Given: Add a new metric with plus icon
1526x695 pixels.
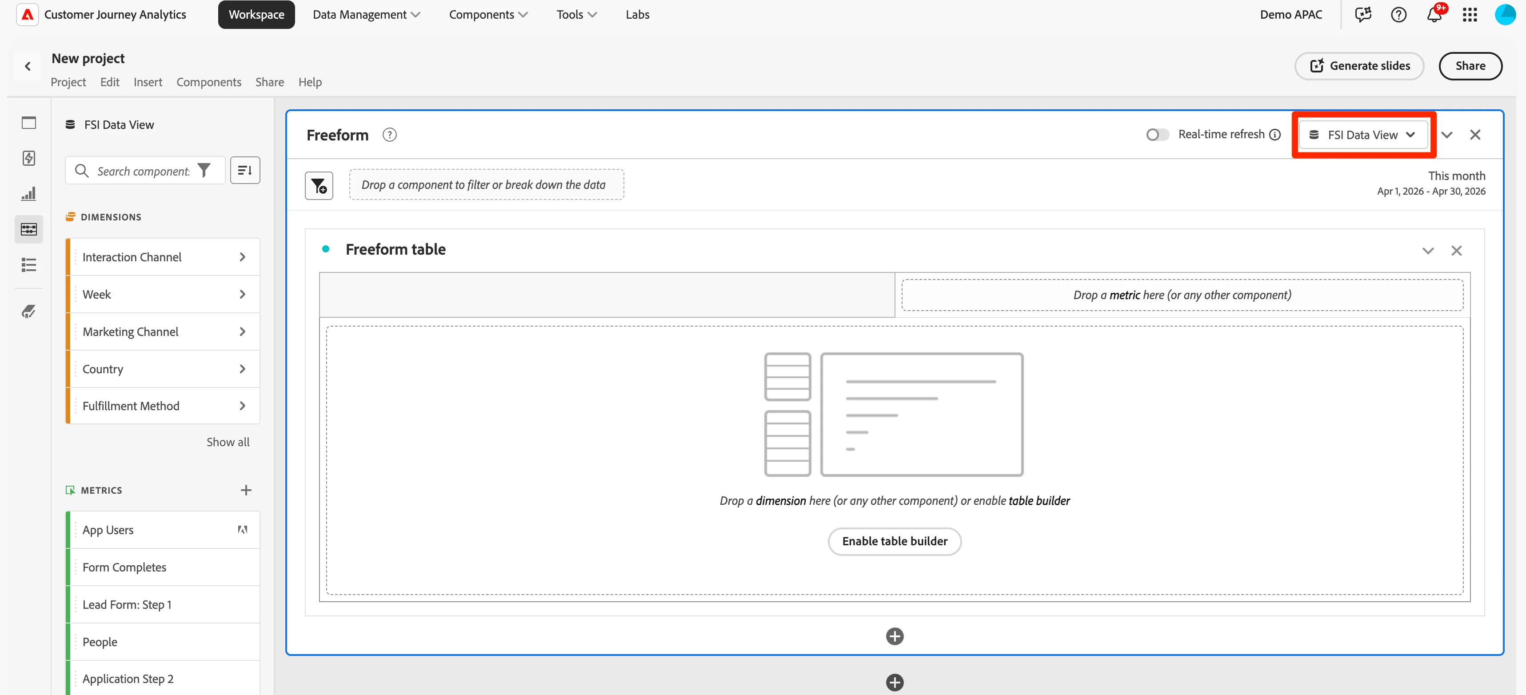Looking at the screenshot, I should (x=246, y=490).
